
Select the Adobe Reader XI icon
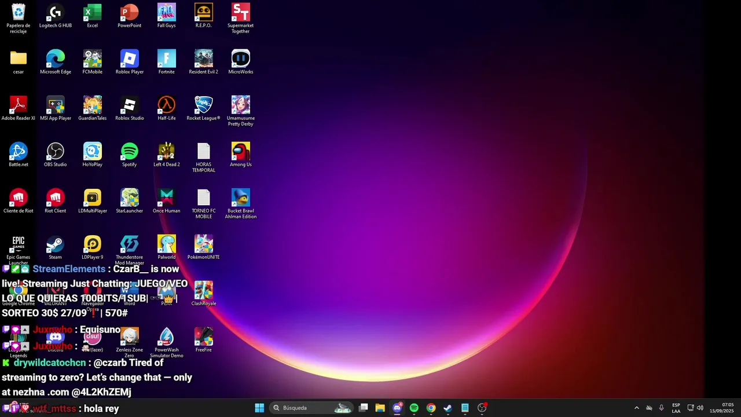19,109
